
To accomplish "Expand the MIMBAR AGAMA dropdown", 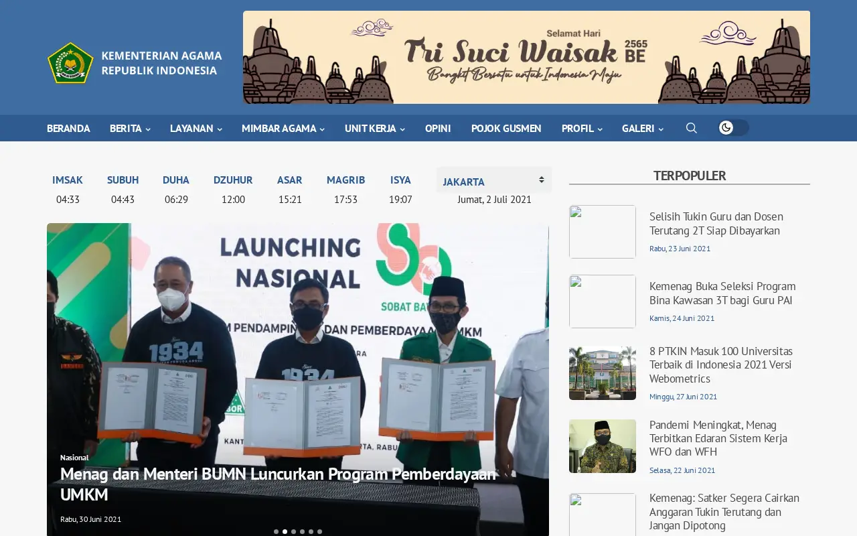I will coord(283,128).
